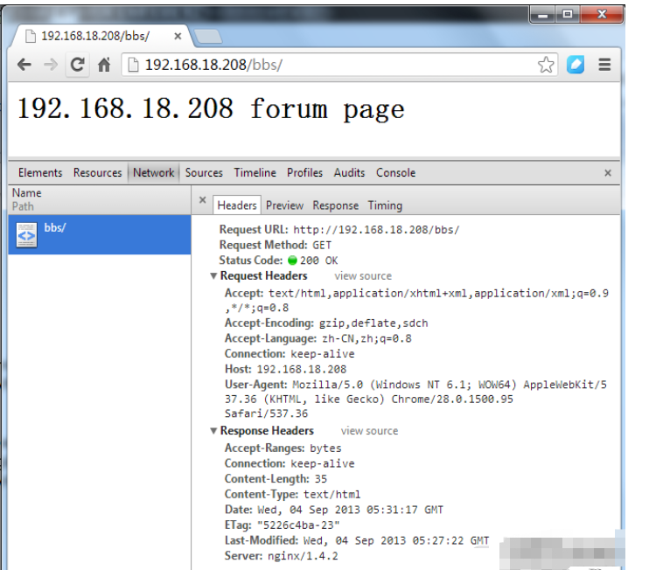Switch to the Preview sub-tab
Screen dimensions: 656x570
284,205
